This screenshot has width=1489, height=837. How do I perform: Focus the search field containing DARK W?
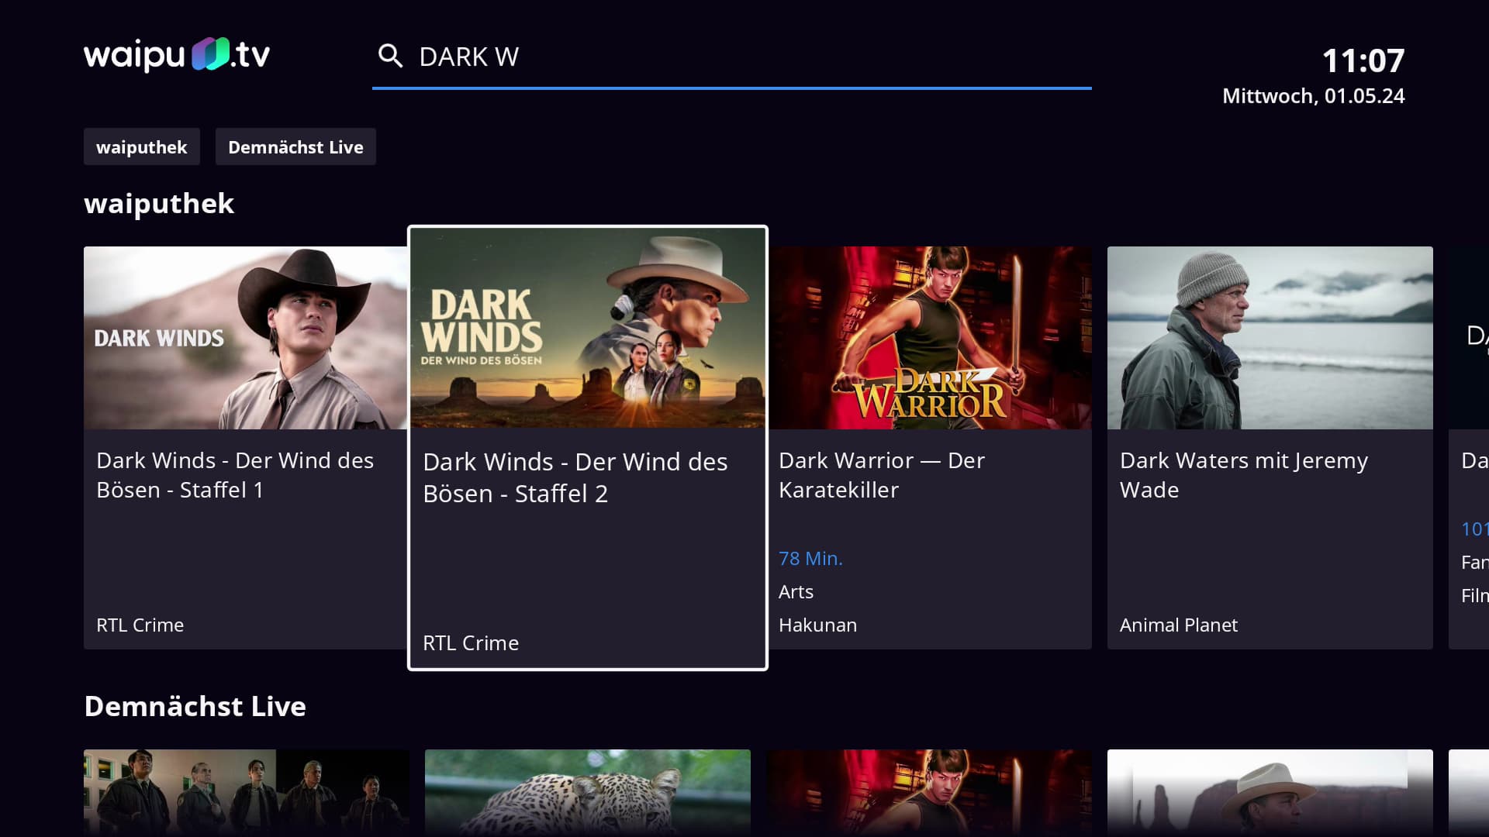[x=731, y=57]
